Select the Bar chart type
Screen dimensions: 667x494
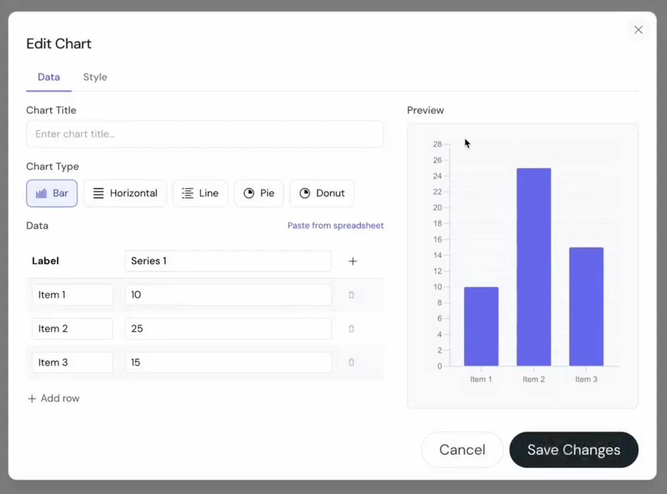coord(52,193)
